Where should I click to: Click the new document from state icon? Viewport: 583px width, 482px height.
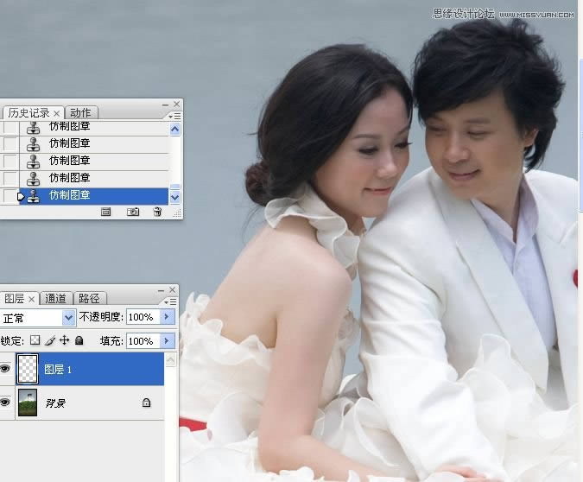106,212
